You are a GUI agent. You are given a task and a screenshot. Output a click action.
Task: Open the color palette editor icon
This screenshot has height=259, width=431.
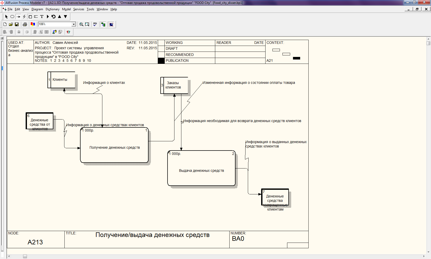pyautogui.click(x=33, y=24)
